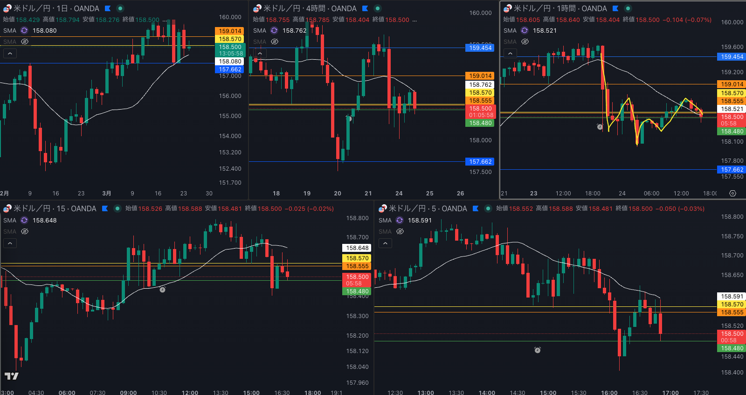
Task: Click green market status dot on 5-minute chart
Action: pyautogui.click(x=488, y=208)
